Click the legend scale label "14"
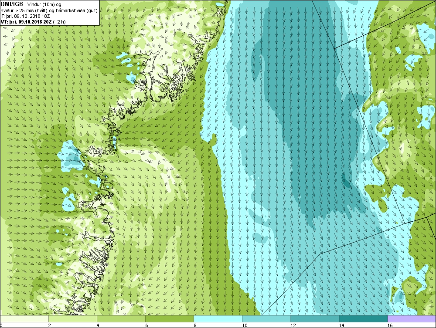 tap(341, 325)
